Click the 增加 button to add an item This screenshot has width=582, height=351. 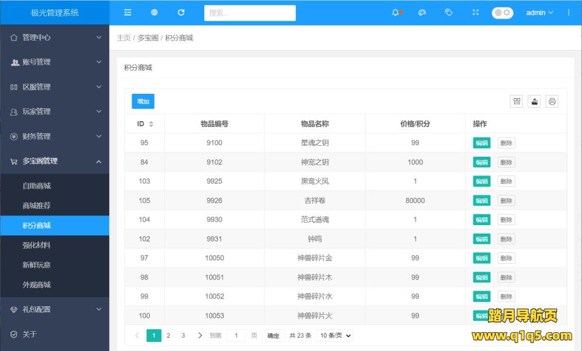pyautogui.click(x=142, y=101)
